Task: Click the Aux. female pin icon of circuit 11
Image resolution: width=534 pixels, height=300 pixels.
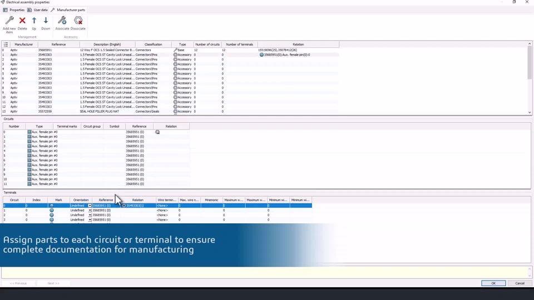Action: 29,184
